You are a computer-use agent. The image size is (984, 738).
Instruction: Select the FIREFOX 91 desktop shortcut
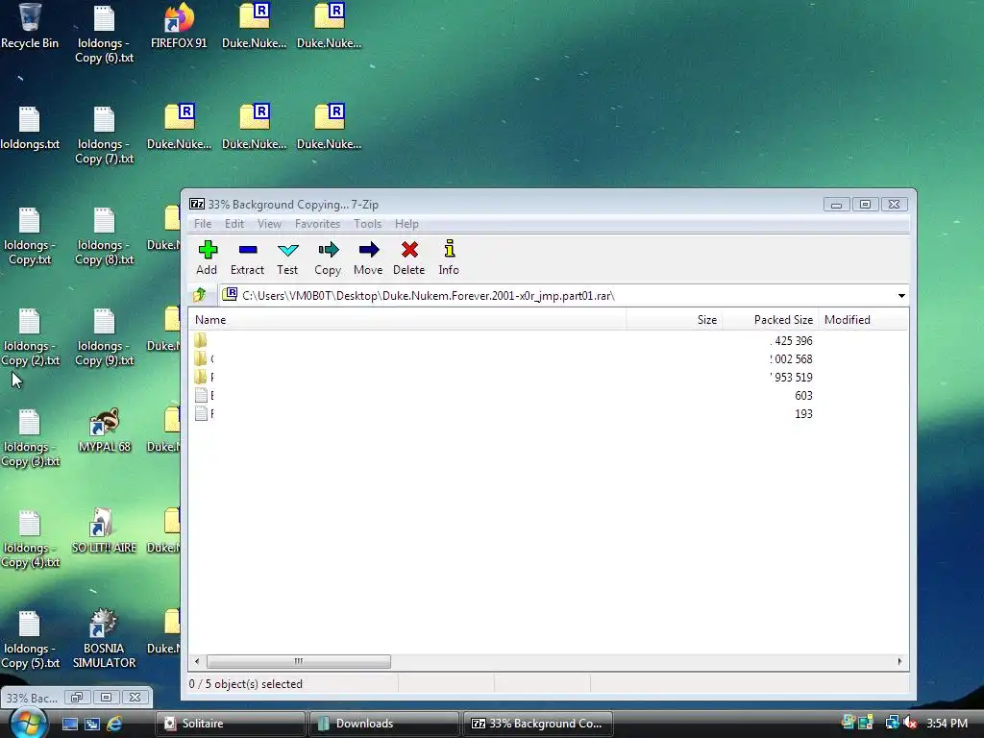pos(179,26)
